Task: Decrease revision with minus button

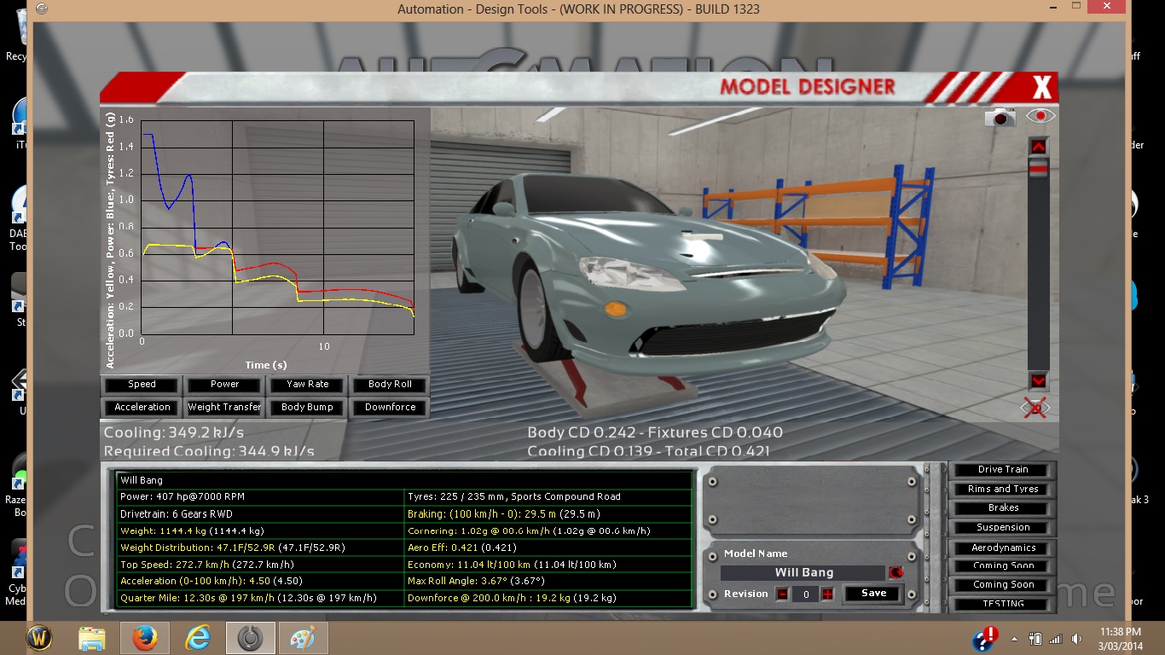Action: click(782, 594)
